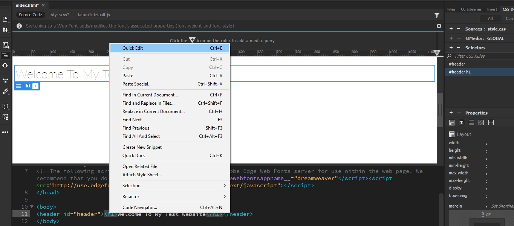Viewport: 514px width, 226px height.
Task: Click the indent-lines code navigator icon in left toolbar
Action: (5, 55)
